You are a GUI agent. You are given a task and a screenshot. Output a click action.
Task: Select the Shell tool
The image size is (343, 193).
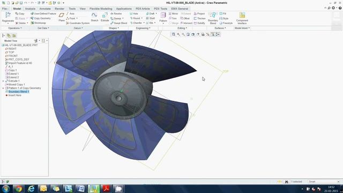(x=150, y=18)
